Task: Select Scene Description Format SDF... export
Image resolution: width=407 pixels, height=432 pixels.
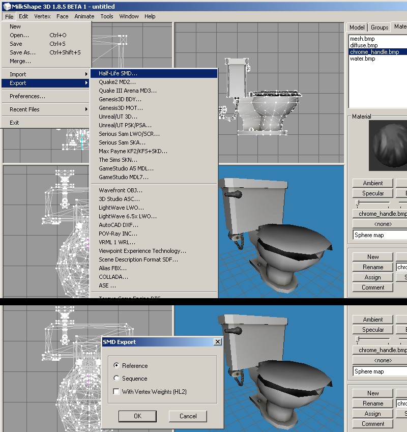Action: (x=154, y=260)
